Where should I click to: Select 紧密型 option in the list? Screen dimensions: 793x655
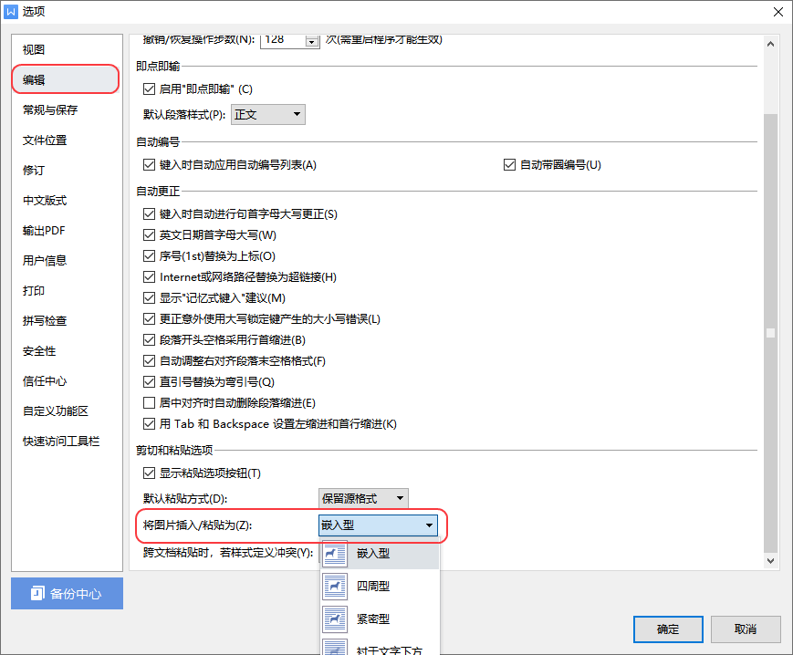[x=380, y=619]
